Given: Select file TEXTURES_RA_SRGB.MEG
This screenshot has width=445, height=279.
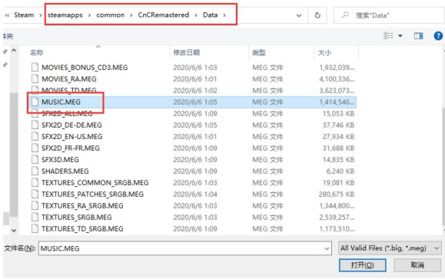Looking at the screenshot, I should tap(82, 206).
